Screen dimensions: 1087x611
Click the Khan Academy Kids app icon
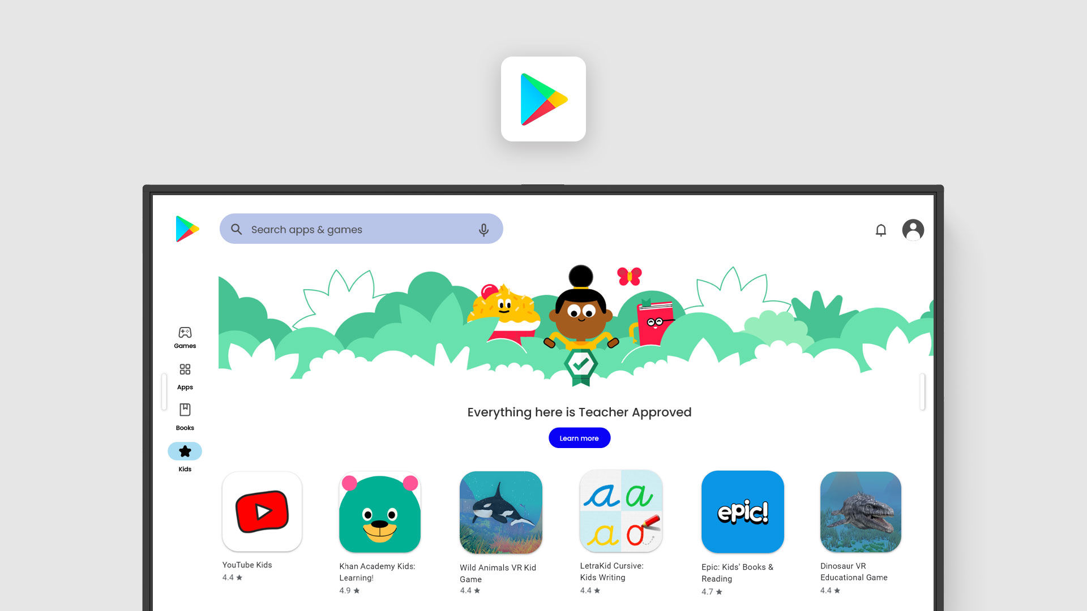[x=380, y=512]
